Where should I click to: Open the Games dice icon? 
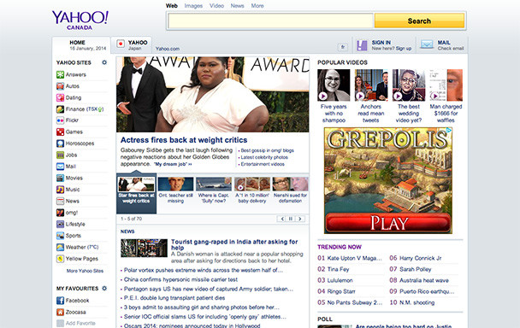(x=60, y=132)
